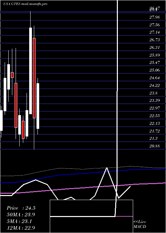Click the 20.88 price axis label
Screen dimensions: 166x233
[154, 146]
